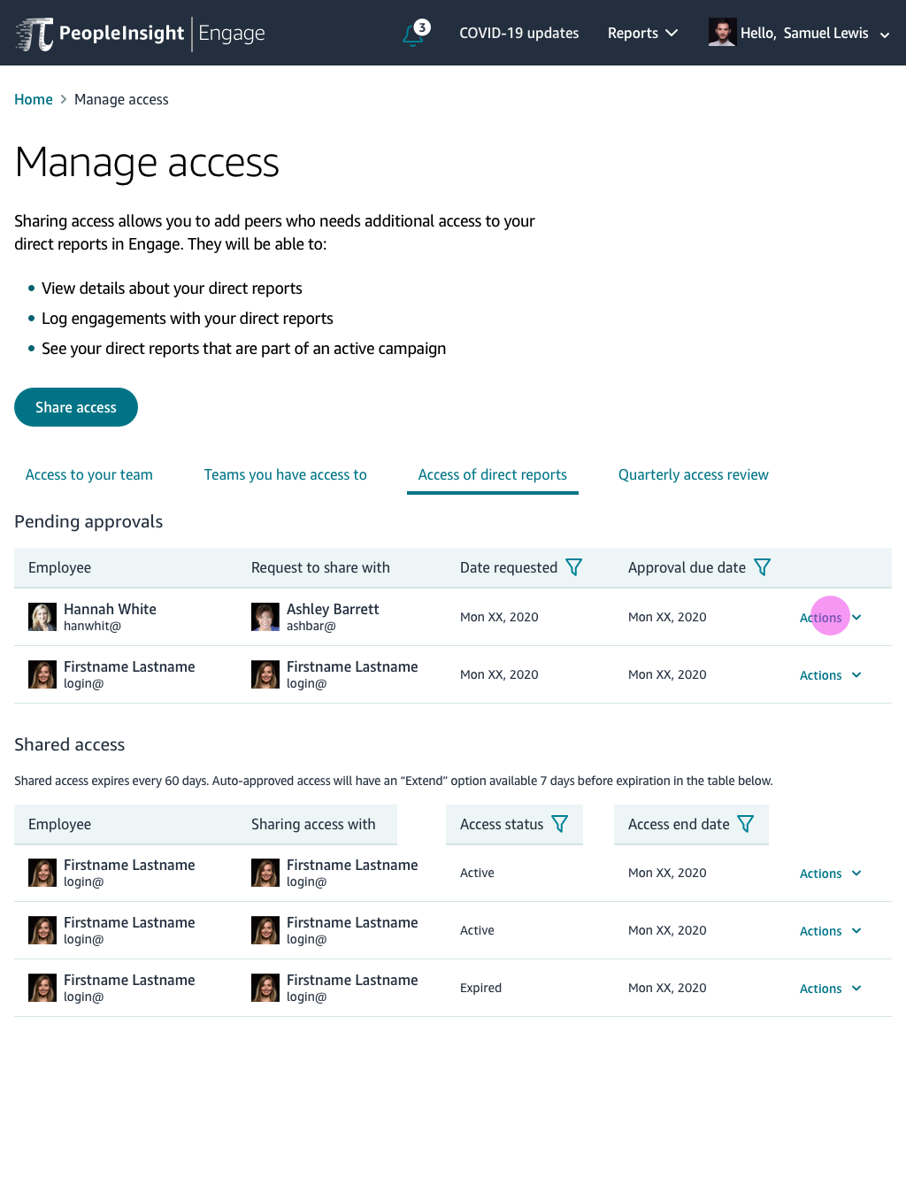Filter by Date requested funnel icon
Image resolution: width=906 pixels, height=1201 pixels.
click(573, 567)
